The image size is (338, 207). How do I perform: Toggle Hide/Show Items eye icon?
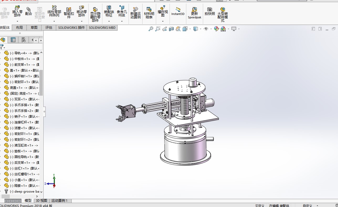click(206, 29)
